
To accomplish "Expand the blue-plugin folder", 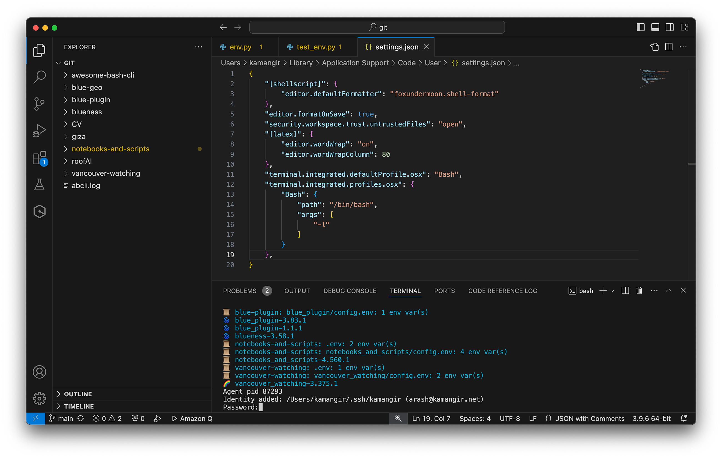I will point(132,99).
